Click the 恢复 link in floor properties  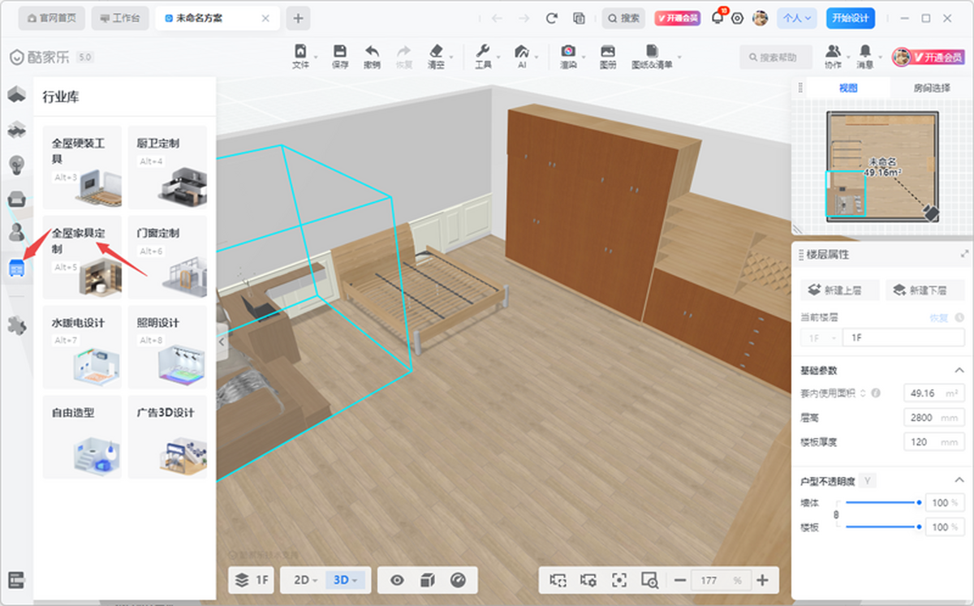point(938,318)
